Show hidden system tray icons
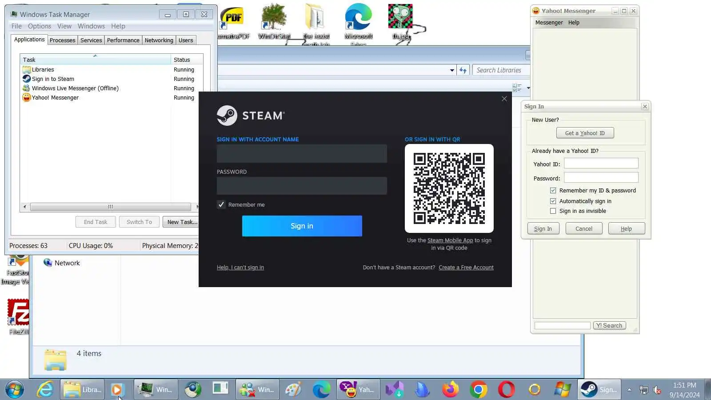 coord(629,390)
